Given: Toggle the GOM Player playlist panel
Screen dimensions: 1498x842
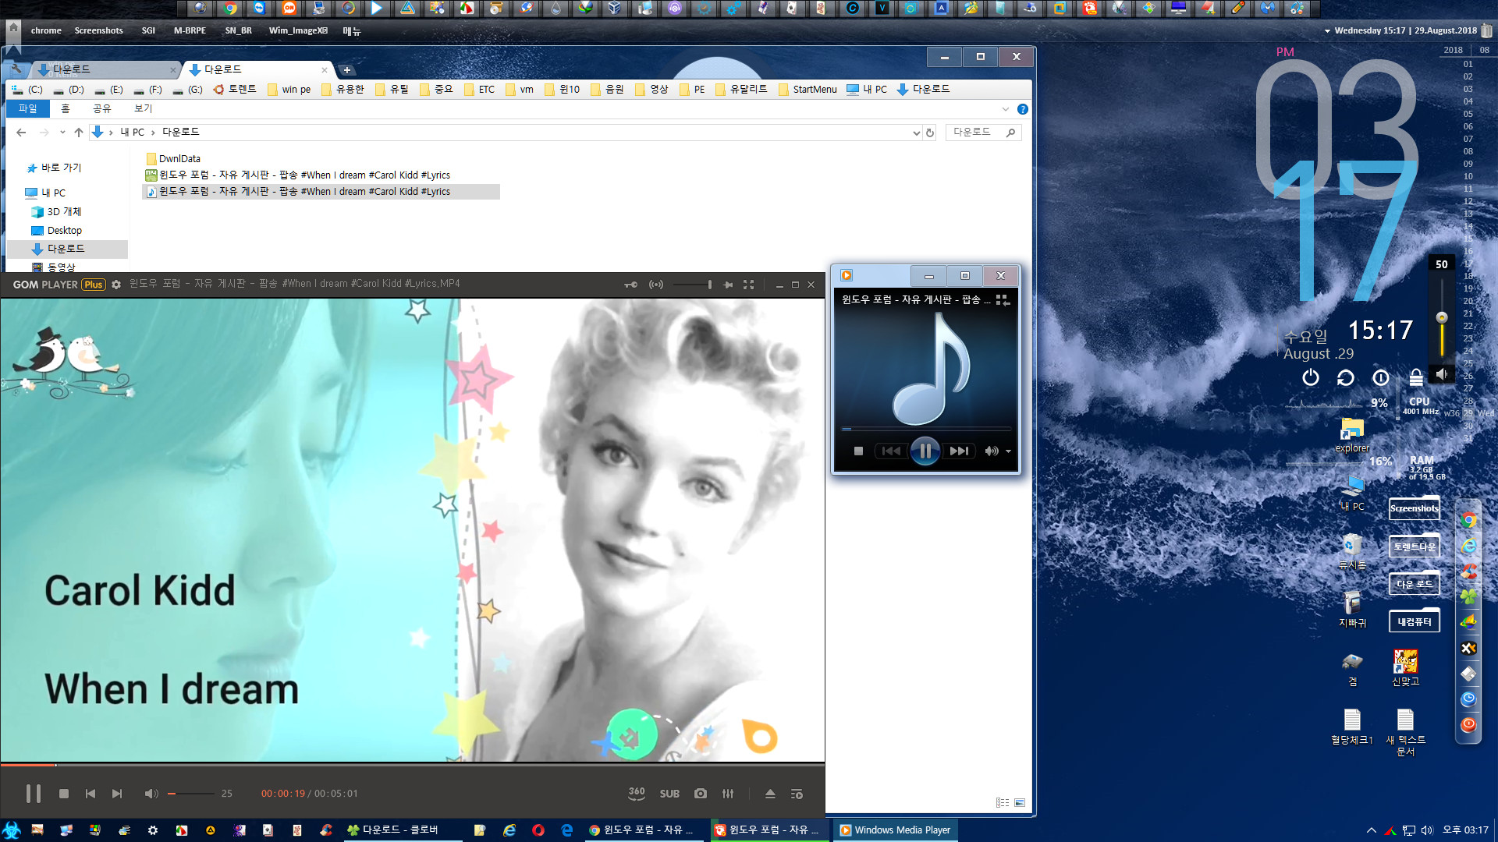Looking at the screenshot, I should [x=797, y=794].
